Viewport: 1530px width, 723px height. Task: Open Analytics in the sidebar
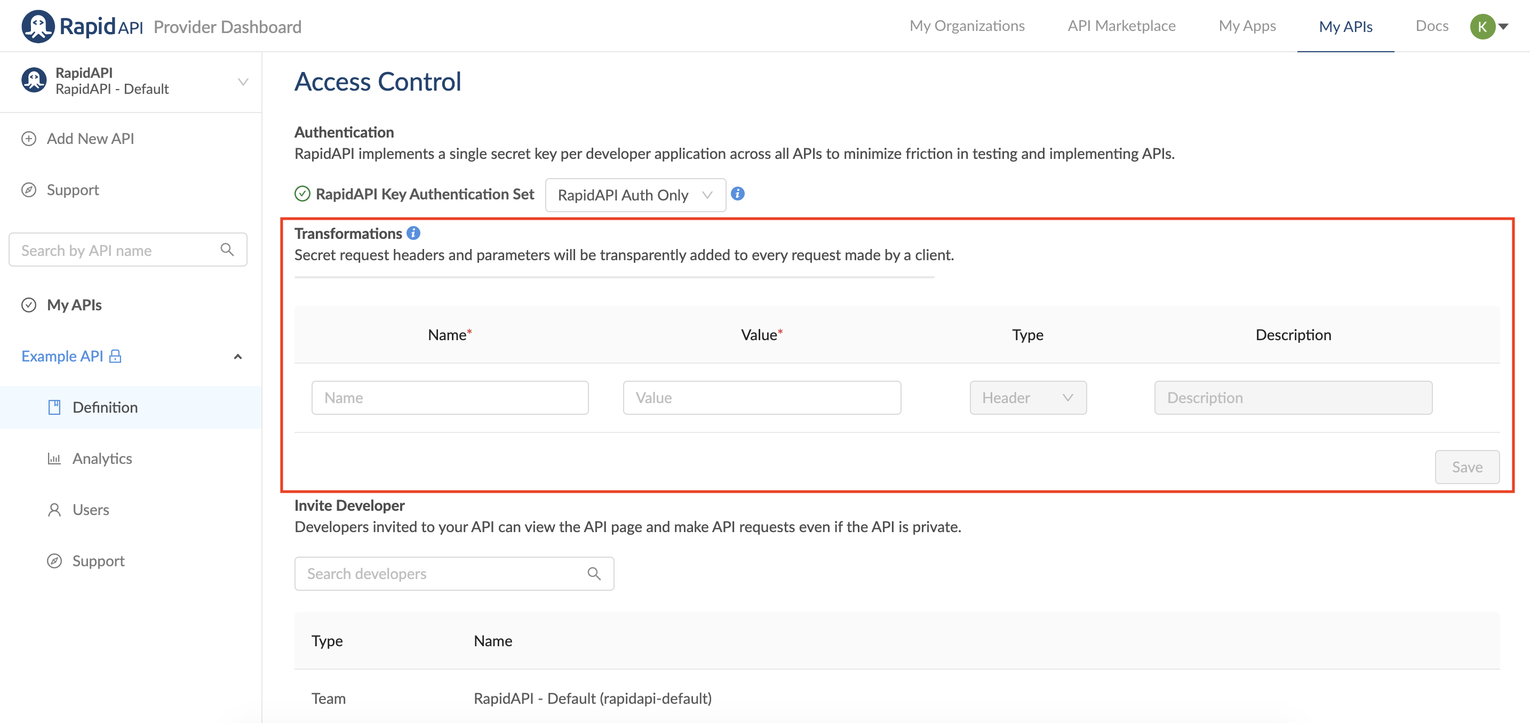[x=101, y=458]
